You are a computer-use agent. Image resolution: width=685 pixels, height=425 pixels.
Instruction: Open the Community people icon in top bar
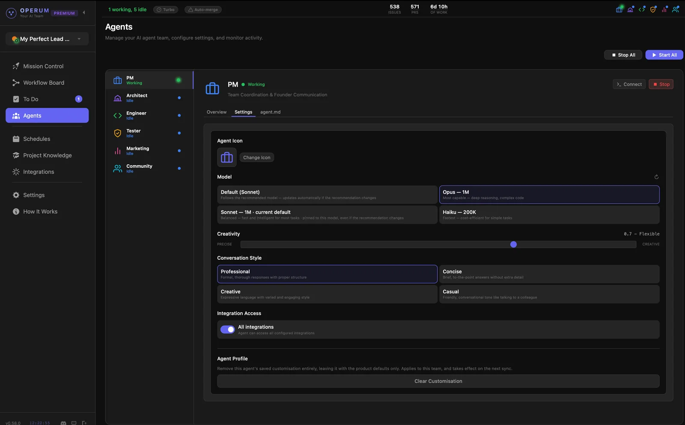click(x=676, y=9)
